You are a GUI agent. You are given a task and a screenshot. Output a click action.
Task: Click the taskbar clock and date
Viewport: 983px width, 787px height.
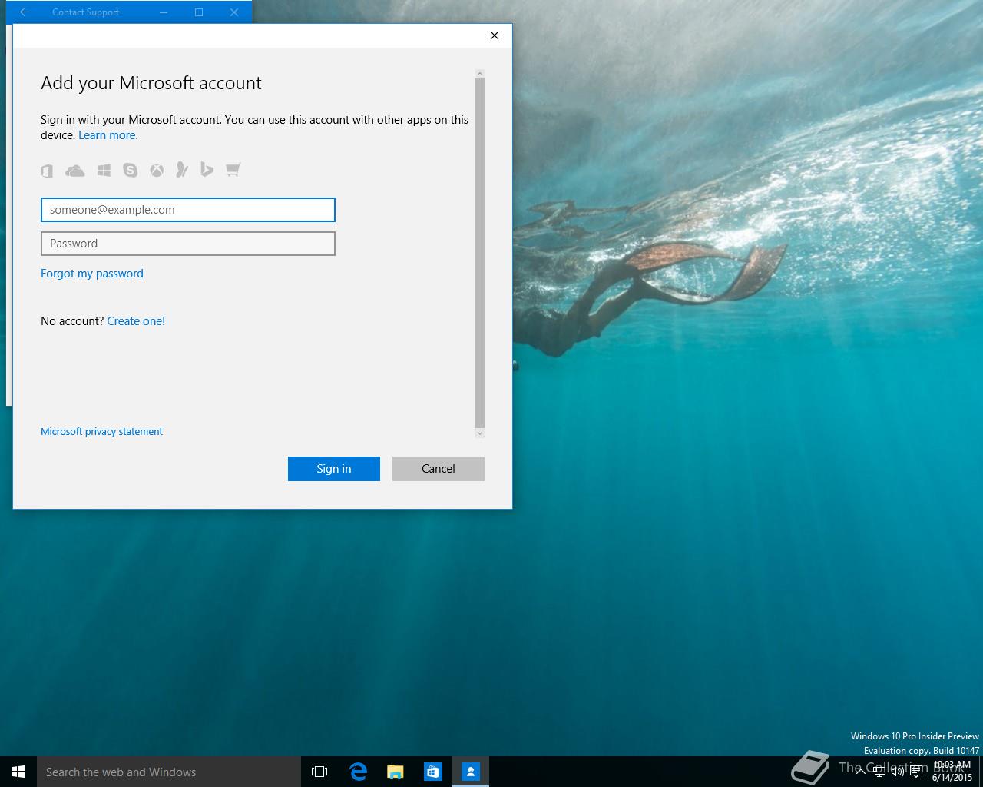point(952,772)
